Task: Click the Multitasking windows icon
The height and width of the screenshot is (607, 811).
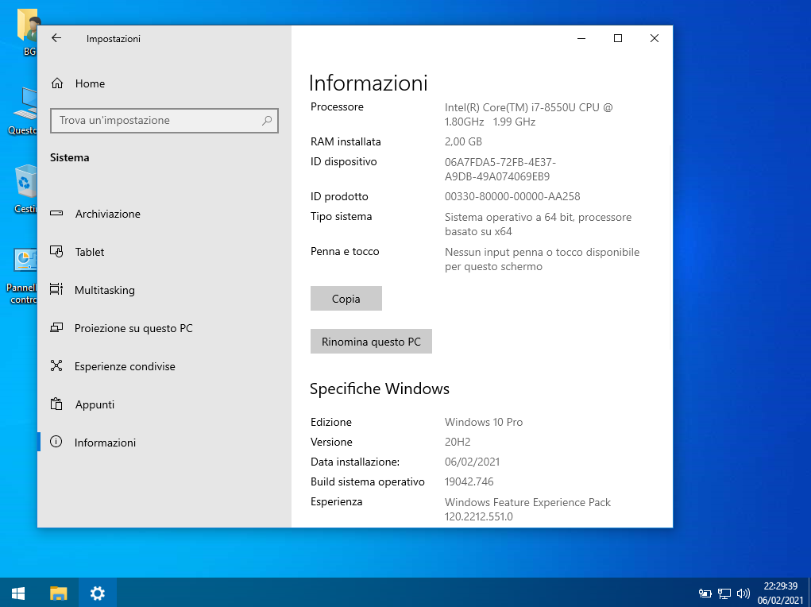Action: pyautogui.click(x=56, y=289)
